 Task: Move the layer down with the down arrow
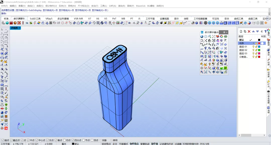[x=257, y=31]
